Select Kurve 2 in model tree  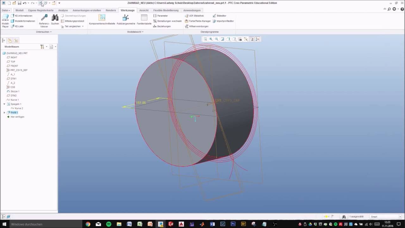tap(17, 108)
